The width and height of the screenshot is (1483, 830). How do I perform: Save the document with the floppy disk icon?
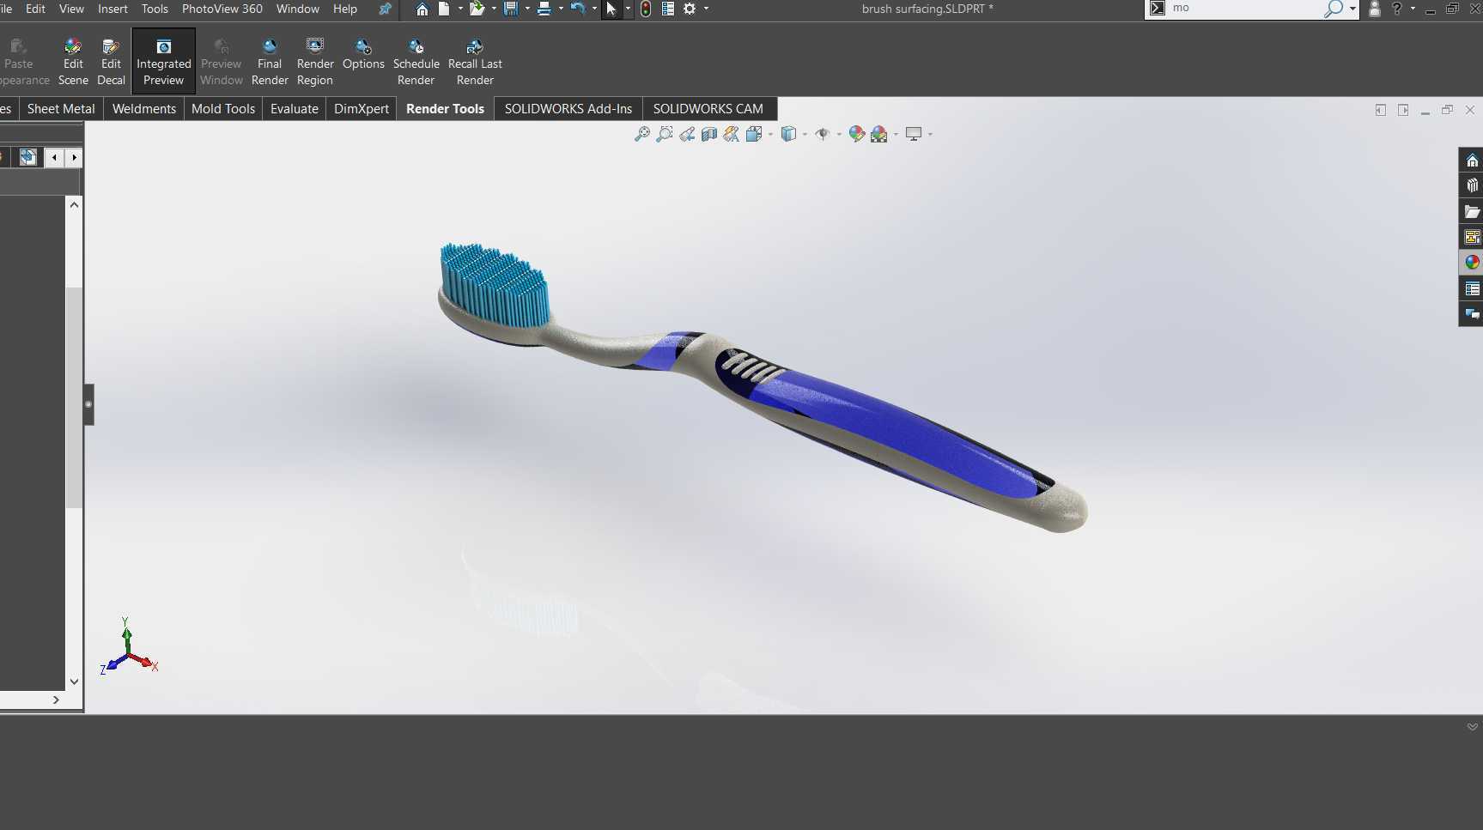(x=511, y=9)
